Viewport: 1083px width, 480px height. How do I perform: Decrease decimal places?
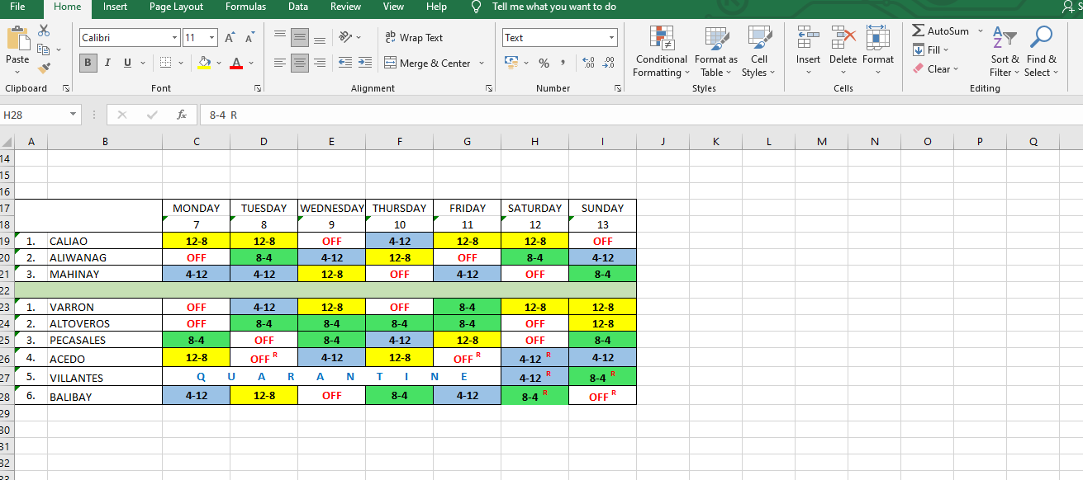[609, 63]
